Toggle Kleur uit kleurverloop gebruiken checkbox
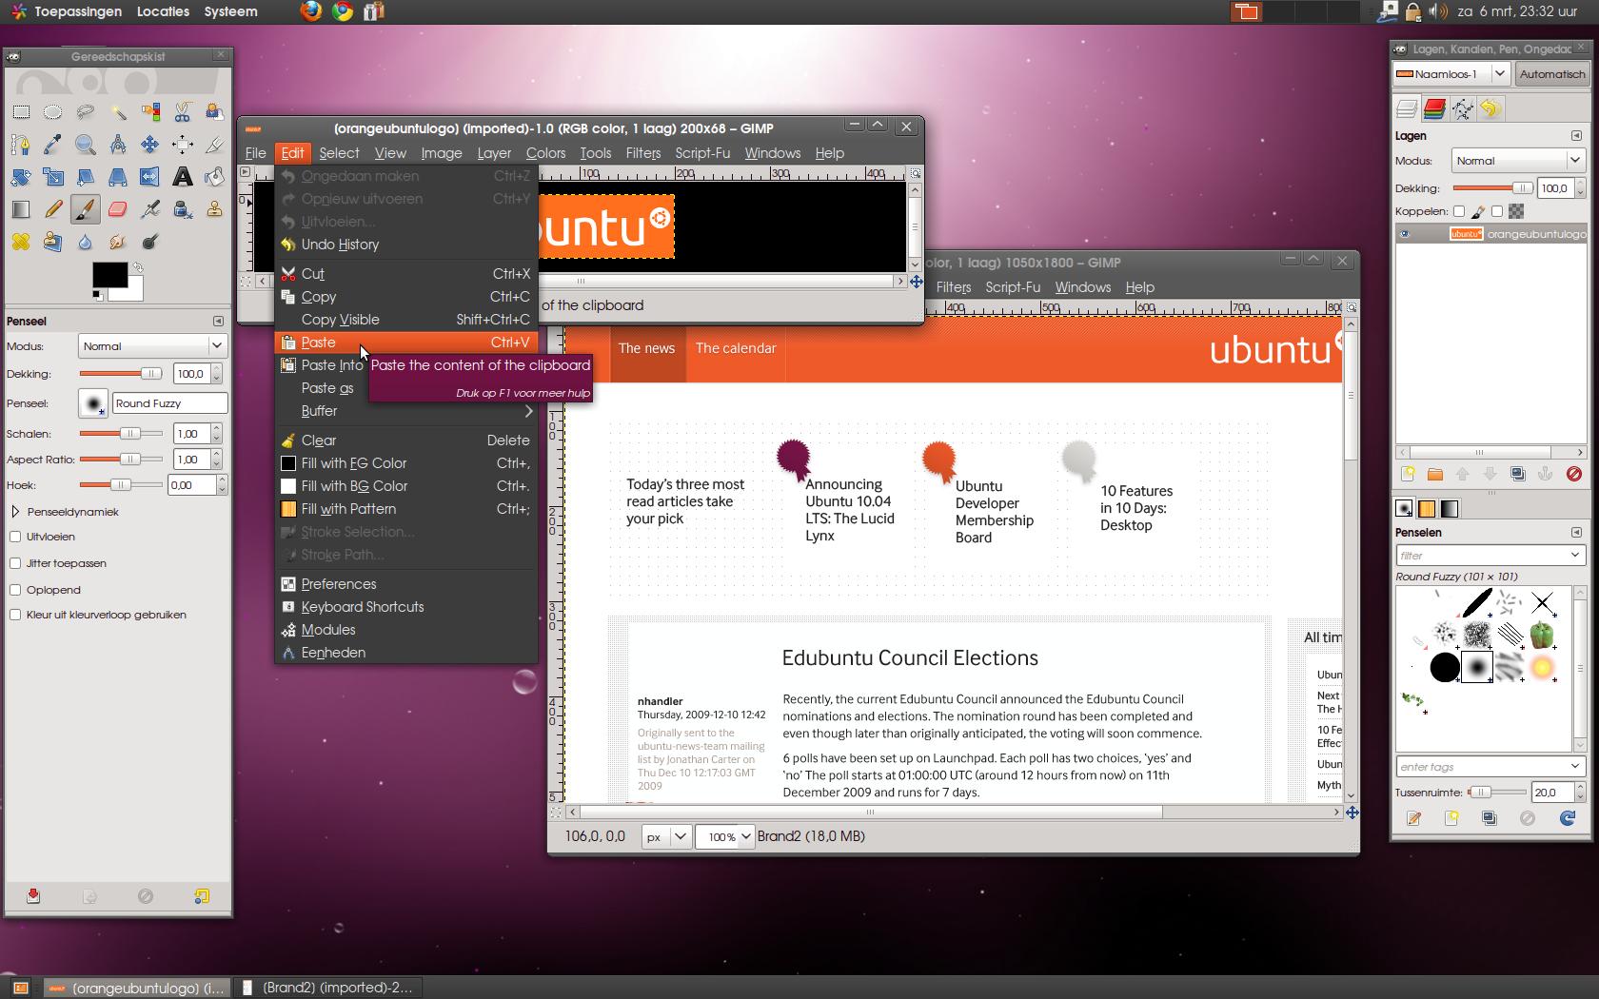1599x999 pixels. point(15,615)
